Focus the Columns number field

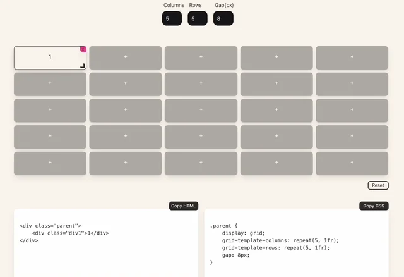172,19
